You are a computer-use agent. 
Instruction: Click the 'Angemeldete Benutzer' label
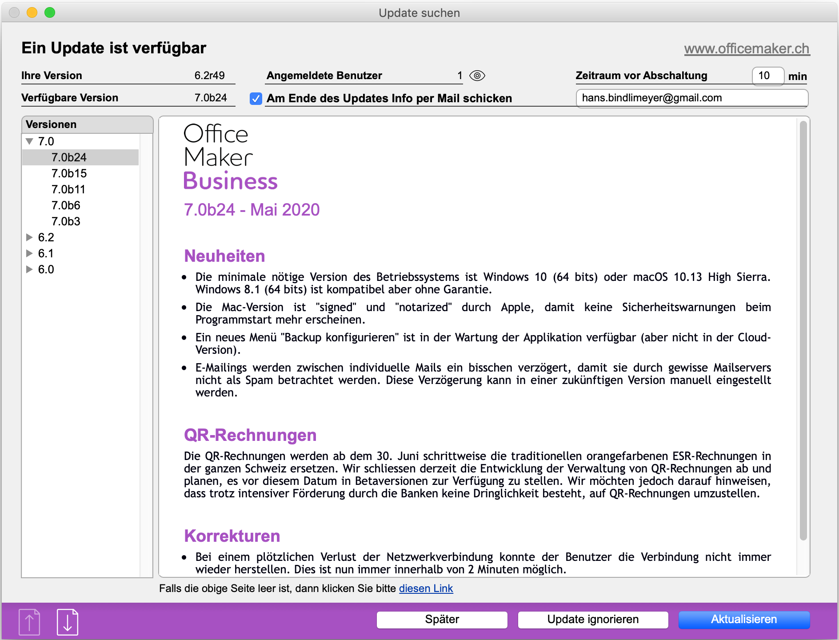pyautogui.click(x=324, y=76)
